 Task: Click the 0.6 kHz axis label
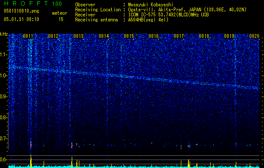[3, 160]
